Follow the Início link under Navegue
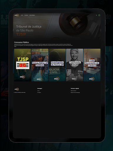The width and height of the screenshot is (113, 151). coord(38,91)
